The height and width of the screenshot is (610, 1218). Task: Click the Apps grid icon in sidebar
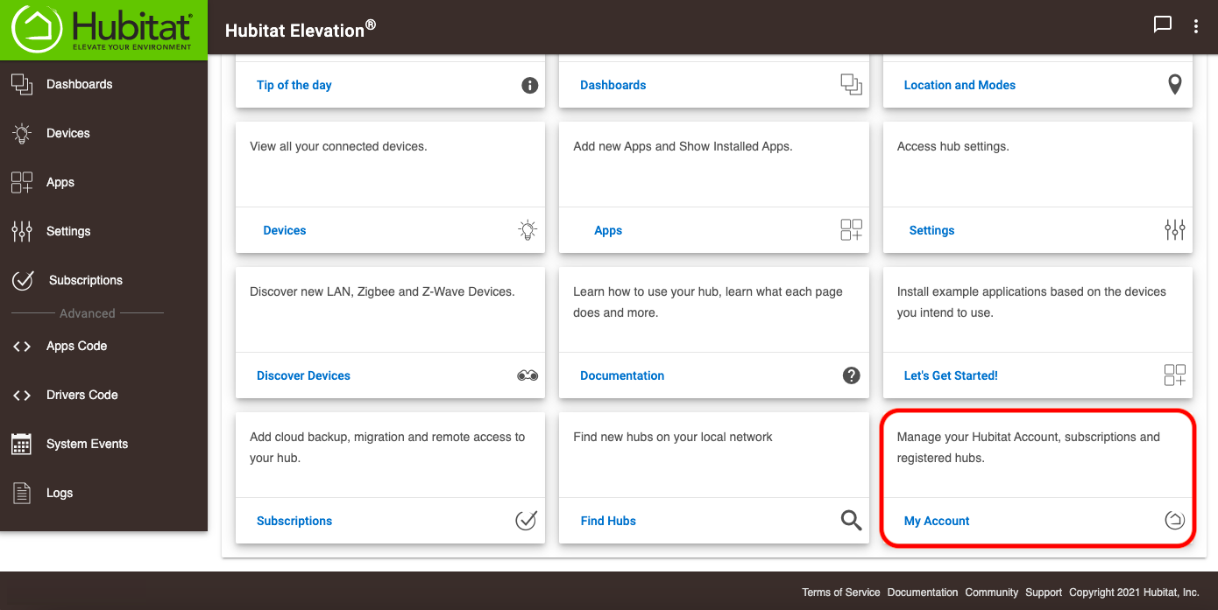[x=21, y=182]
